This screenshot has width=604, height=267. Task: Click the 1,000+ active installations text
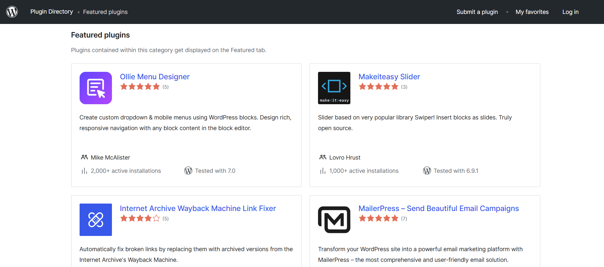click(364, 171)
